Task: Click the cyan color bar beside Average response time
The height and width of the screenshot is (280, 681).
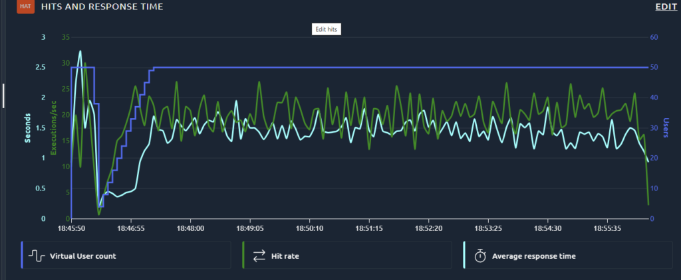Action: tap(464, 255)
